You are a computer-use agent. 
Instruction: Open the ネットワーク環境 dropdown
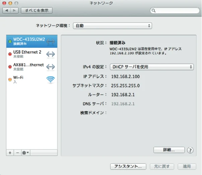[113, 26]
